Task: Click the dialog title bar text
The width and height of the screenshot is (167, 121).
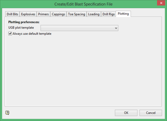Action: [83, 4]
